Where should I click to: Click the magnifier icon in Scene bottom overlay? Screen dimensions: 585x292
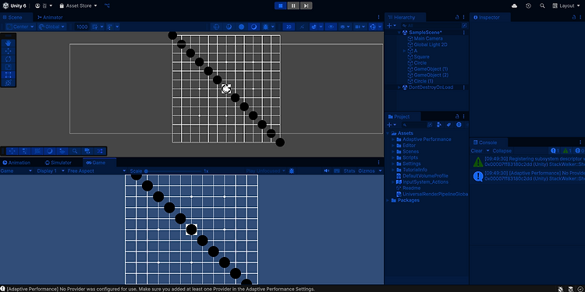(x=75, y=151)
